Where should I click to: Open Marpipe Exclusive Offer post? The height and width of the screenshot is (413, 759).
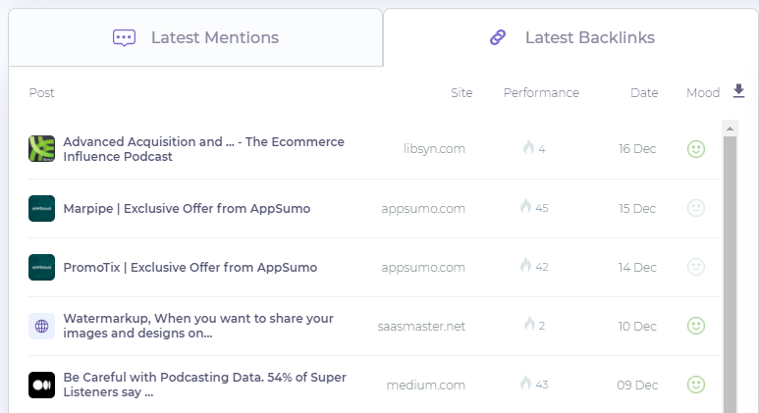tap(187, 208)
